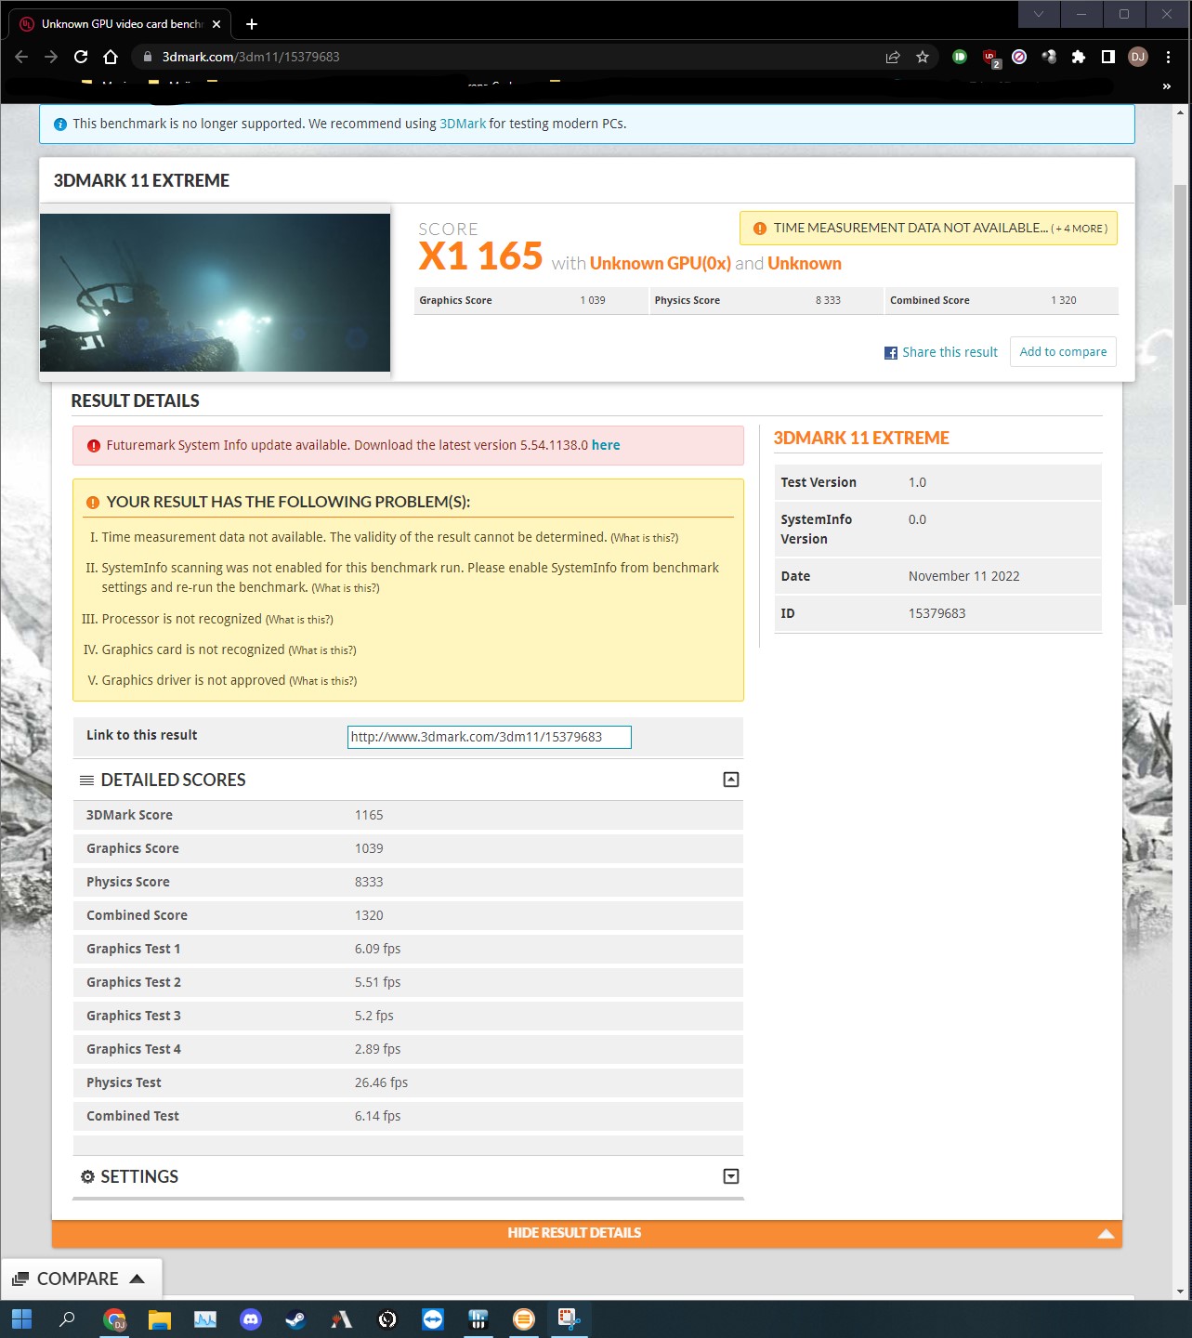Download latest SystemInfo via the here link
The height and width of the screenshot is (1338, 1192).
click(x=606, y=445)
